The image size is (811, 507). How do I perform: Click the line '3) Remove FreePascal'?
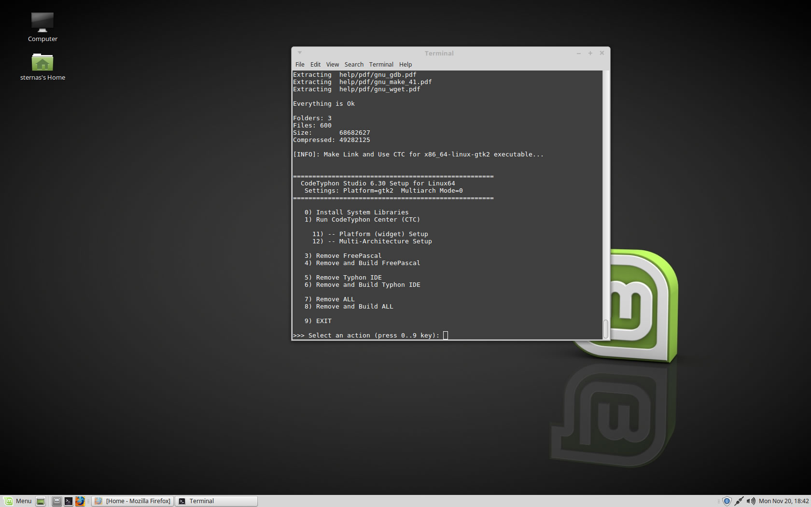tap(343, 255)
